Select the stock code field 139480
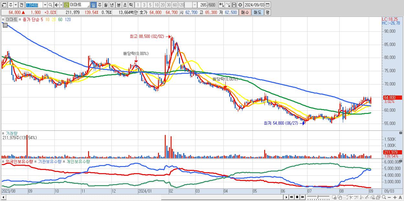The width and height of the screenshot is (404, 201). [34, 5]
